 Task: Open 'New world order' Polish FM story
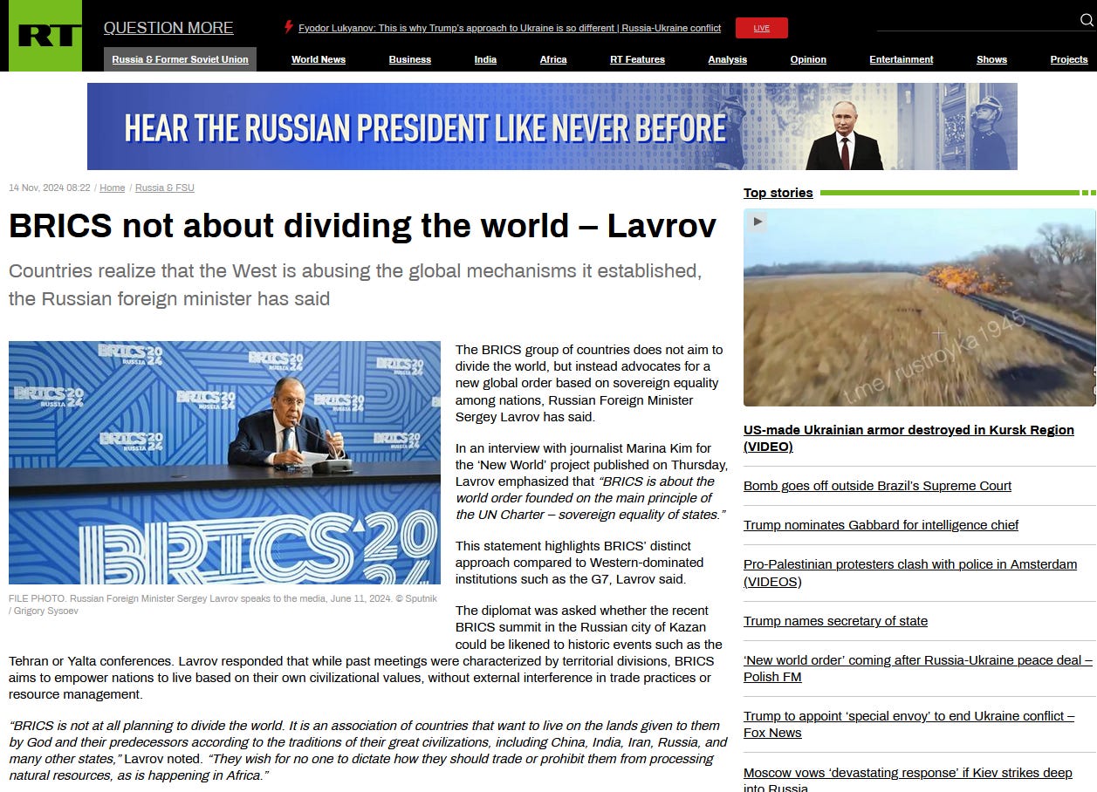[x=918, y=668]
